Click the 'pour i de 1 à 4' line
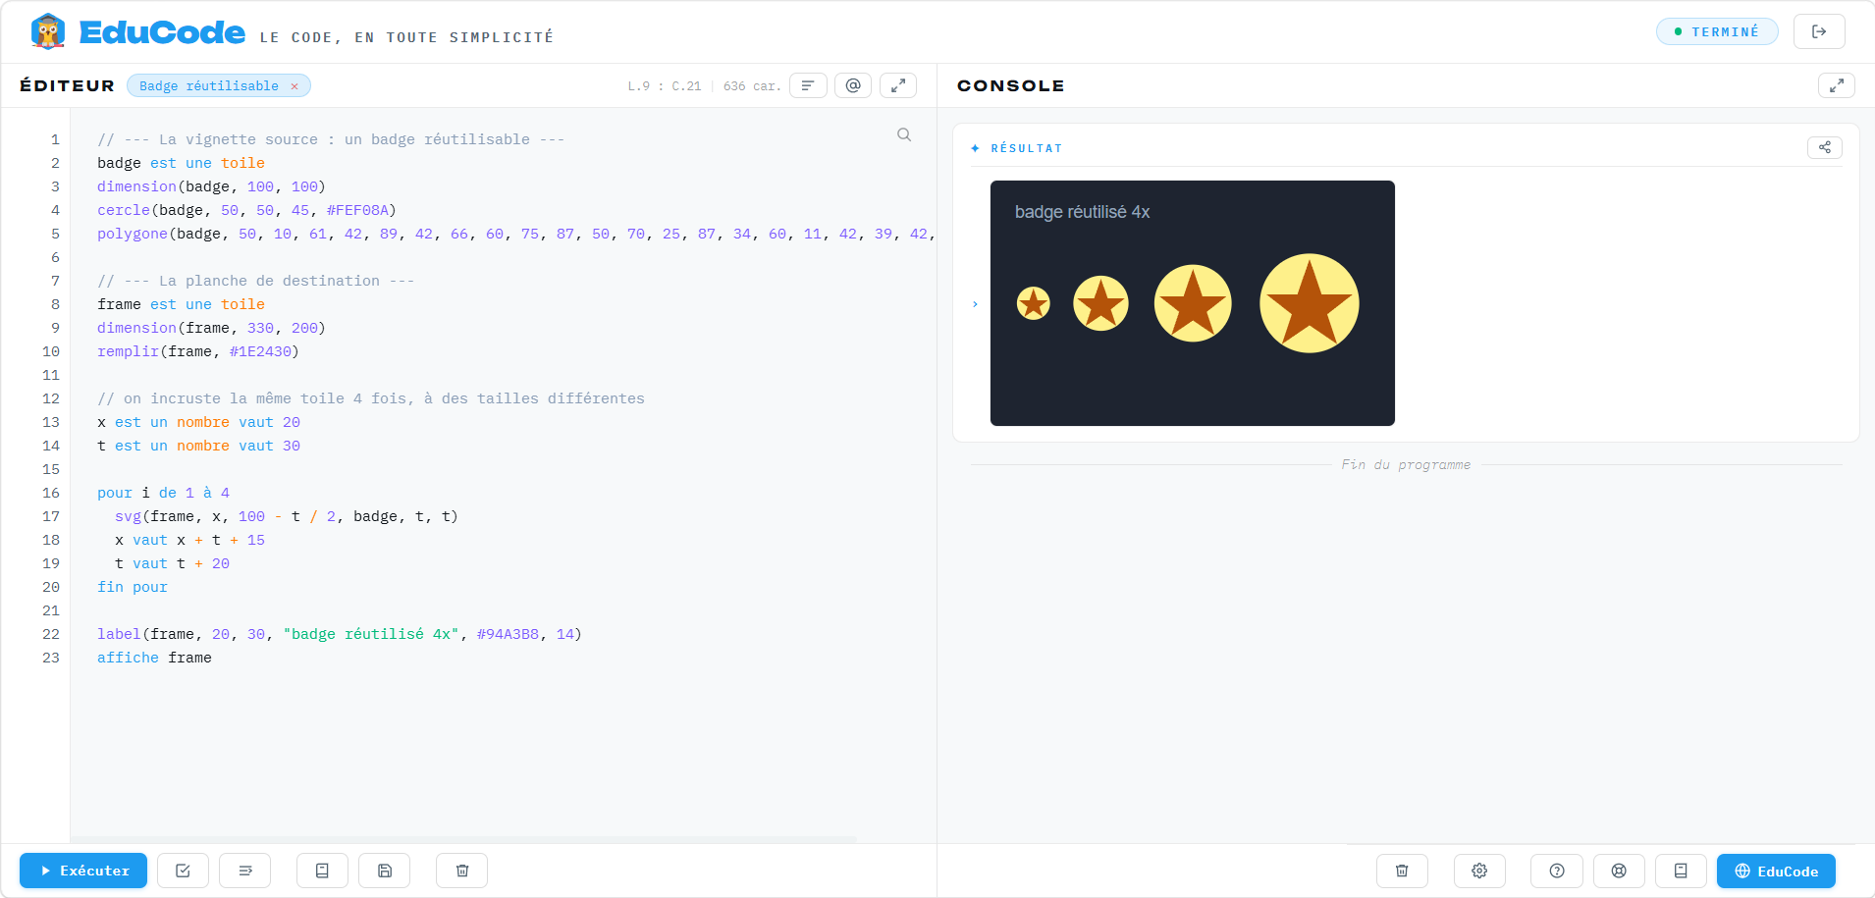1875x898 pixels. tap(163, 493)
